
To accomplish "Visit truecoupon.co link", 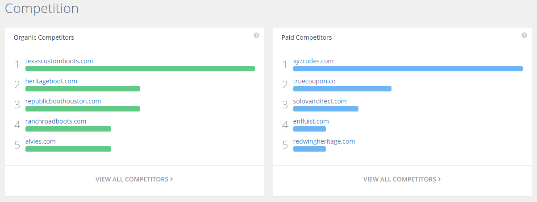I will [314, 81].
